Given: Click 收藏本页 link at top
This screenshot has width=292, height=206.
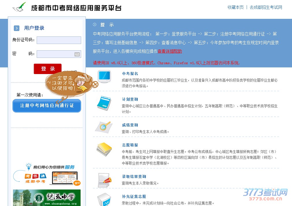Looking at the screenshot, I should [236, 7].
